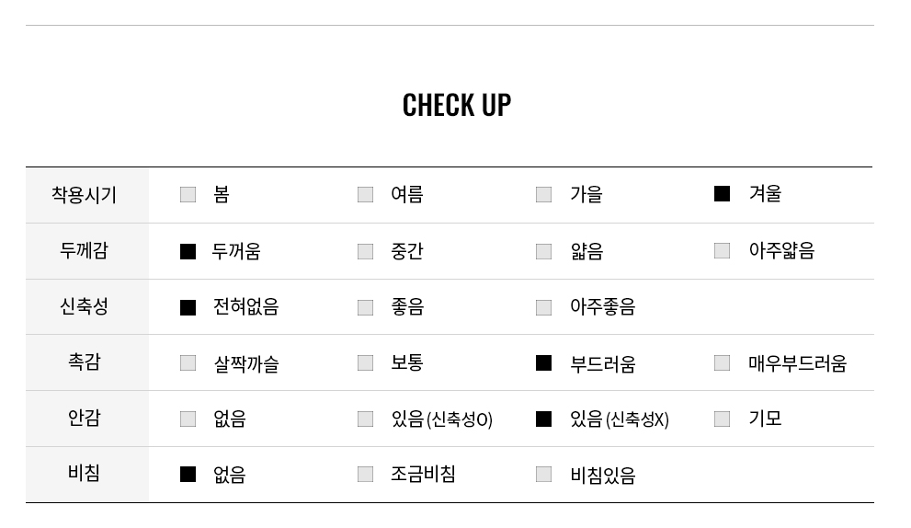Image resolution: width=911 pixels, height=528 pixels.
Task: Select the 비침있음 label text
Action: pos(603,475)
